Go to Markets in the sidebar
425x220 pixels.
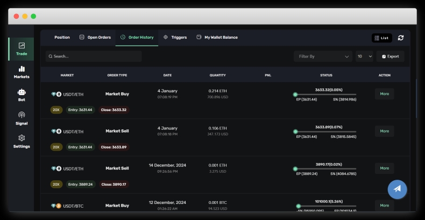pyautogui.click(x=22, y=72)
